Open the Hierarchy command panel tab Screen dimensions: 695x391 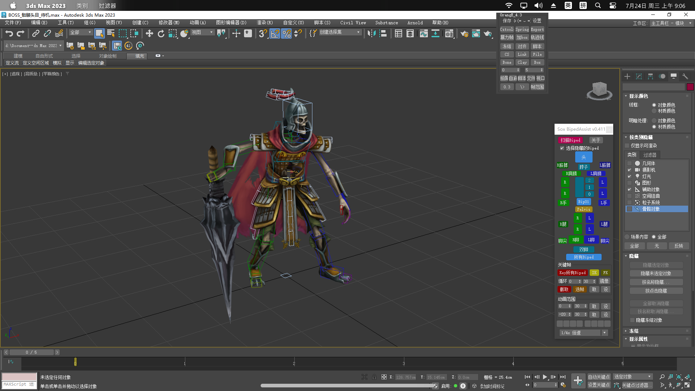coord(650,76)
